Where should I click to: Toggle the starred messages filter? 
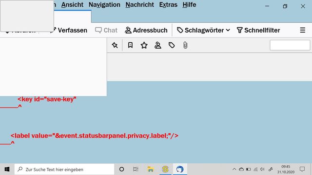tap(144, 45)
